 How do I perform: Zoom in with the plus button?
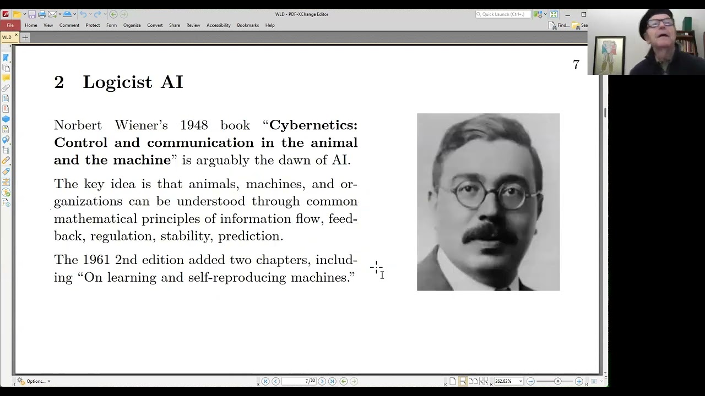pyautogui.click(x=579, y=381)
